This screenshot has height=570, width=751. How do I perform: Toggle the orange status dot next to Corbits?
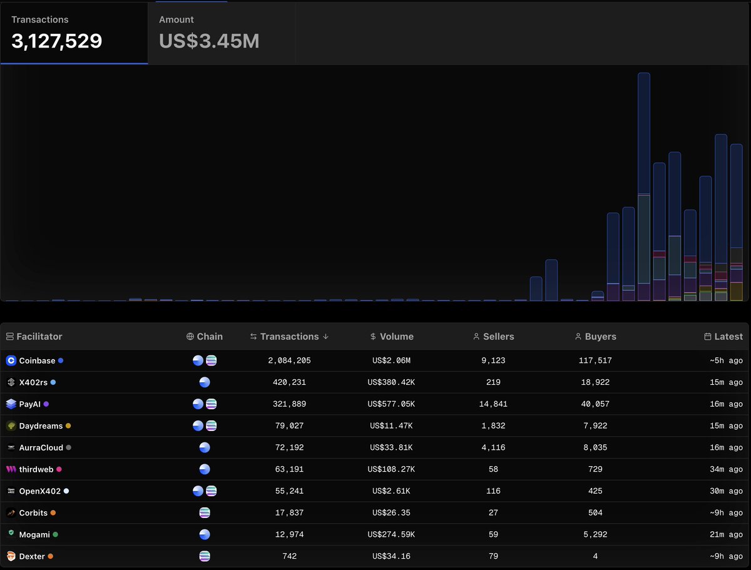[53, 512]
